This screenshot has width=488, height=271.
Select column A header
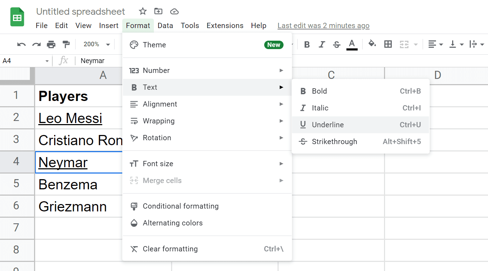pos(79,75)
